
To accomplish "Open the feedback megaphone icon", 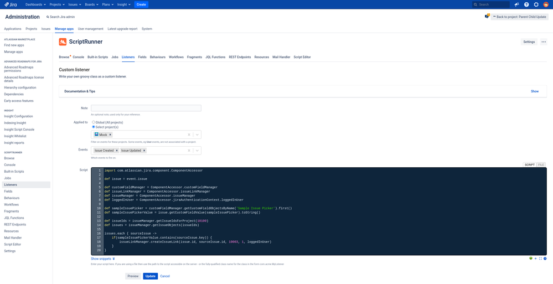I will click(x=516, y=4).
